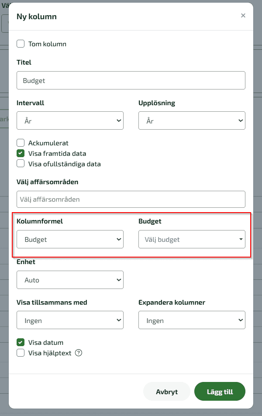Click the Ny kolumn dialog title

(37, 17)
